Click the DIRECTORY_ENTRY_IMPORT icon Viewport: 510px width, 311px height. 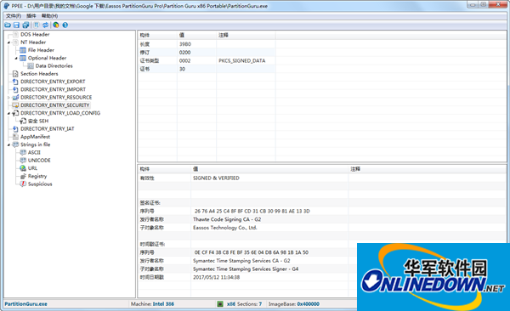tap(15, 89)
